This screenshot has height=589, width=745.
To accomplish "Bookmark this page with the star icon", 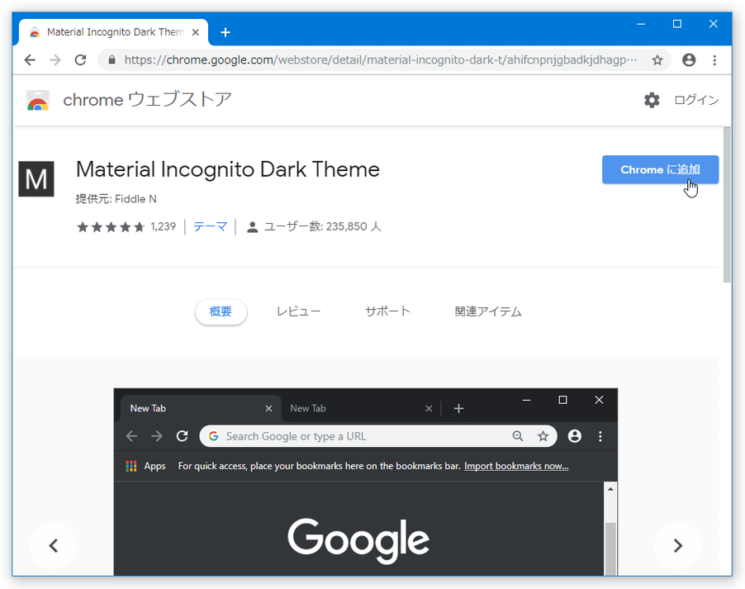I will pos(657,60).
